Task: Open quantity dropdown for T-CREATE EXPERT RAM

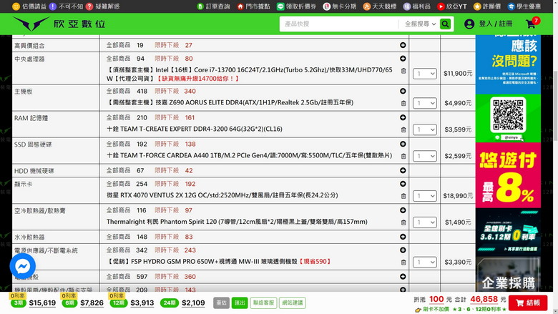Action: (424, 129)
